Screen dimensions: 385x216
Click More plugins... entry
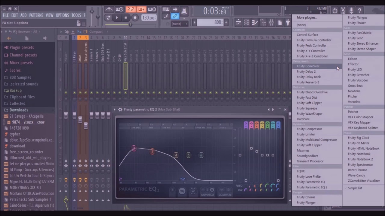point(307,17)
